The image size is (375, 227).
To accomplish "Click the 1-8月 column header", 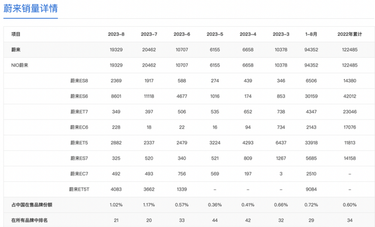I will pyautogui.click(x=311, y=34).
